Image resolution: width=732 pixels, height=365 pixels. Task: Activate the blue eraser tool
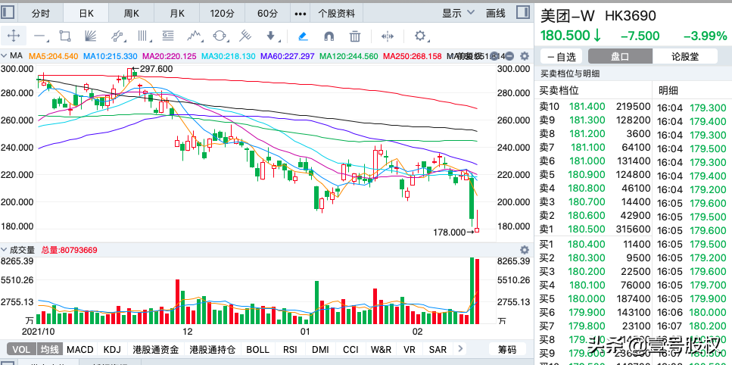[x=303, y=36]
